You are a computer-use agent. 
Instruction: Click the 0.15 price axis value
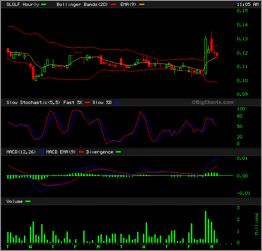242,11
